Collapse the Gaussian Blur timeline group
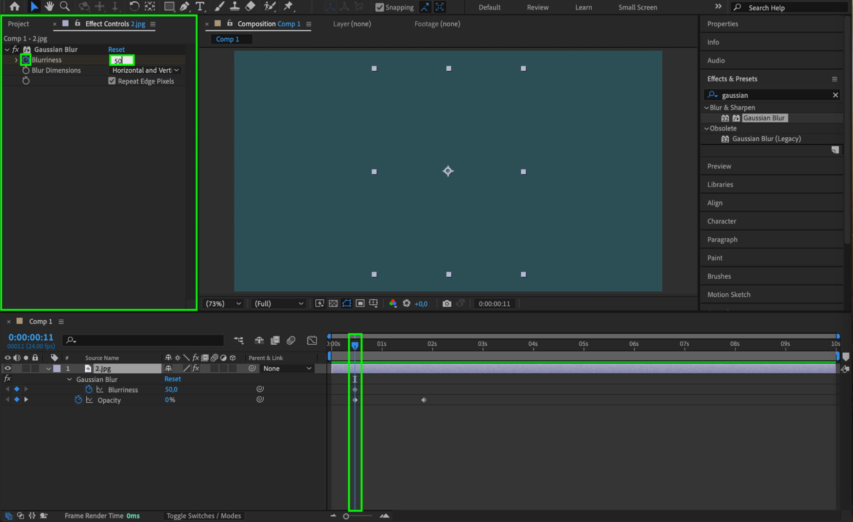Screen dimensions: 853x522 click(69, 379)
